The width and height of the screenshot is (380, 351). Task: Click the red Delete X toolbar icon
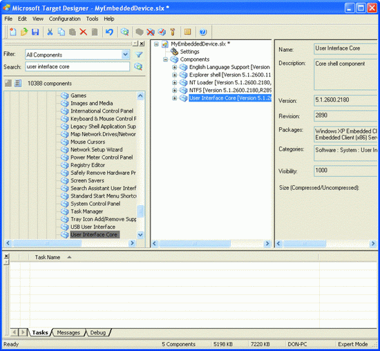coord(83,32)
